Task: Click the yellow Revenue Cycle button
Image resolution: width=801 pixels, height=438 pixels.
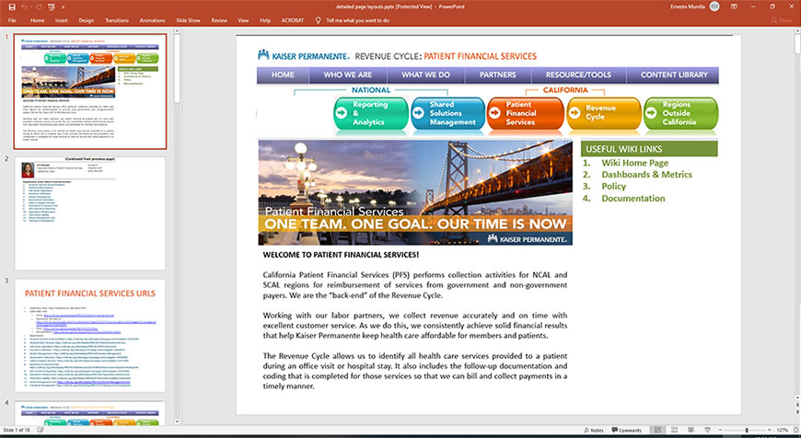Action: pyautogui.click(x=604, y=113)
